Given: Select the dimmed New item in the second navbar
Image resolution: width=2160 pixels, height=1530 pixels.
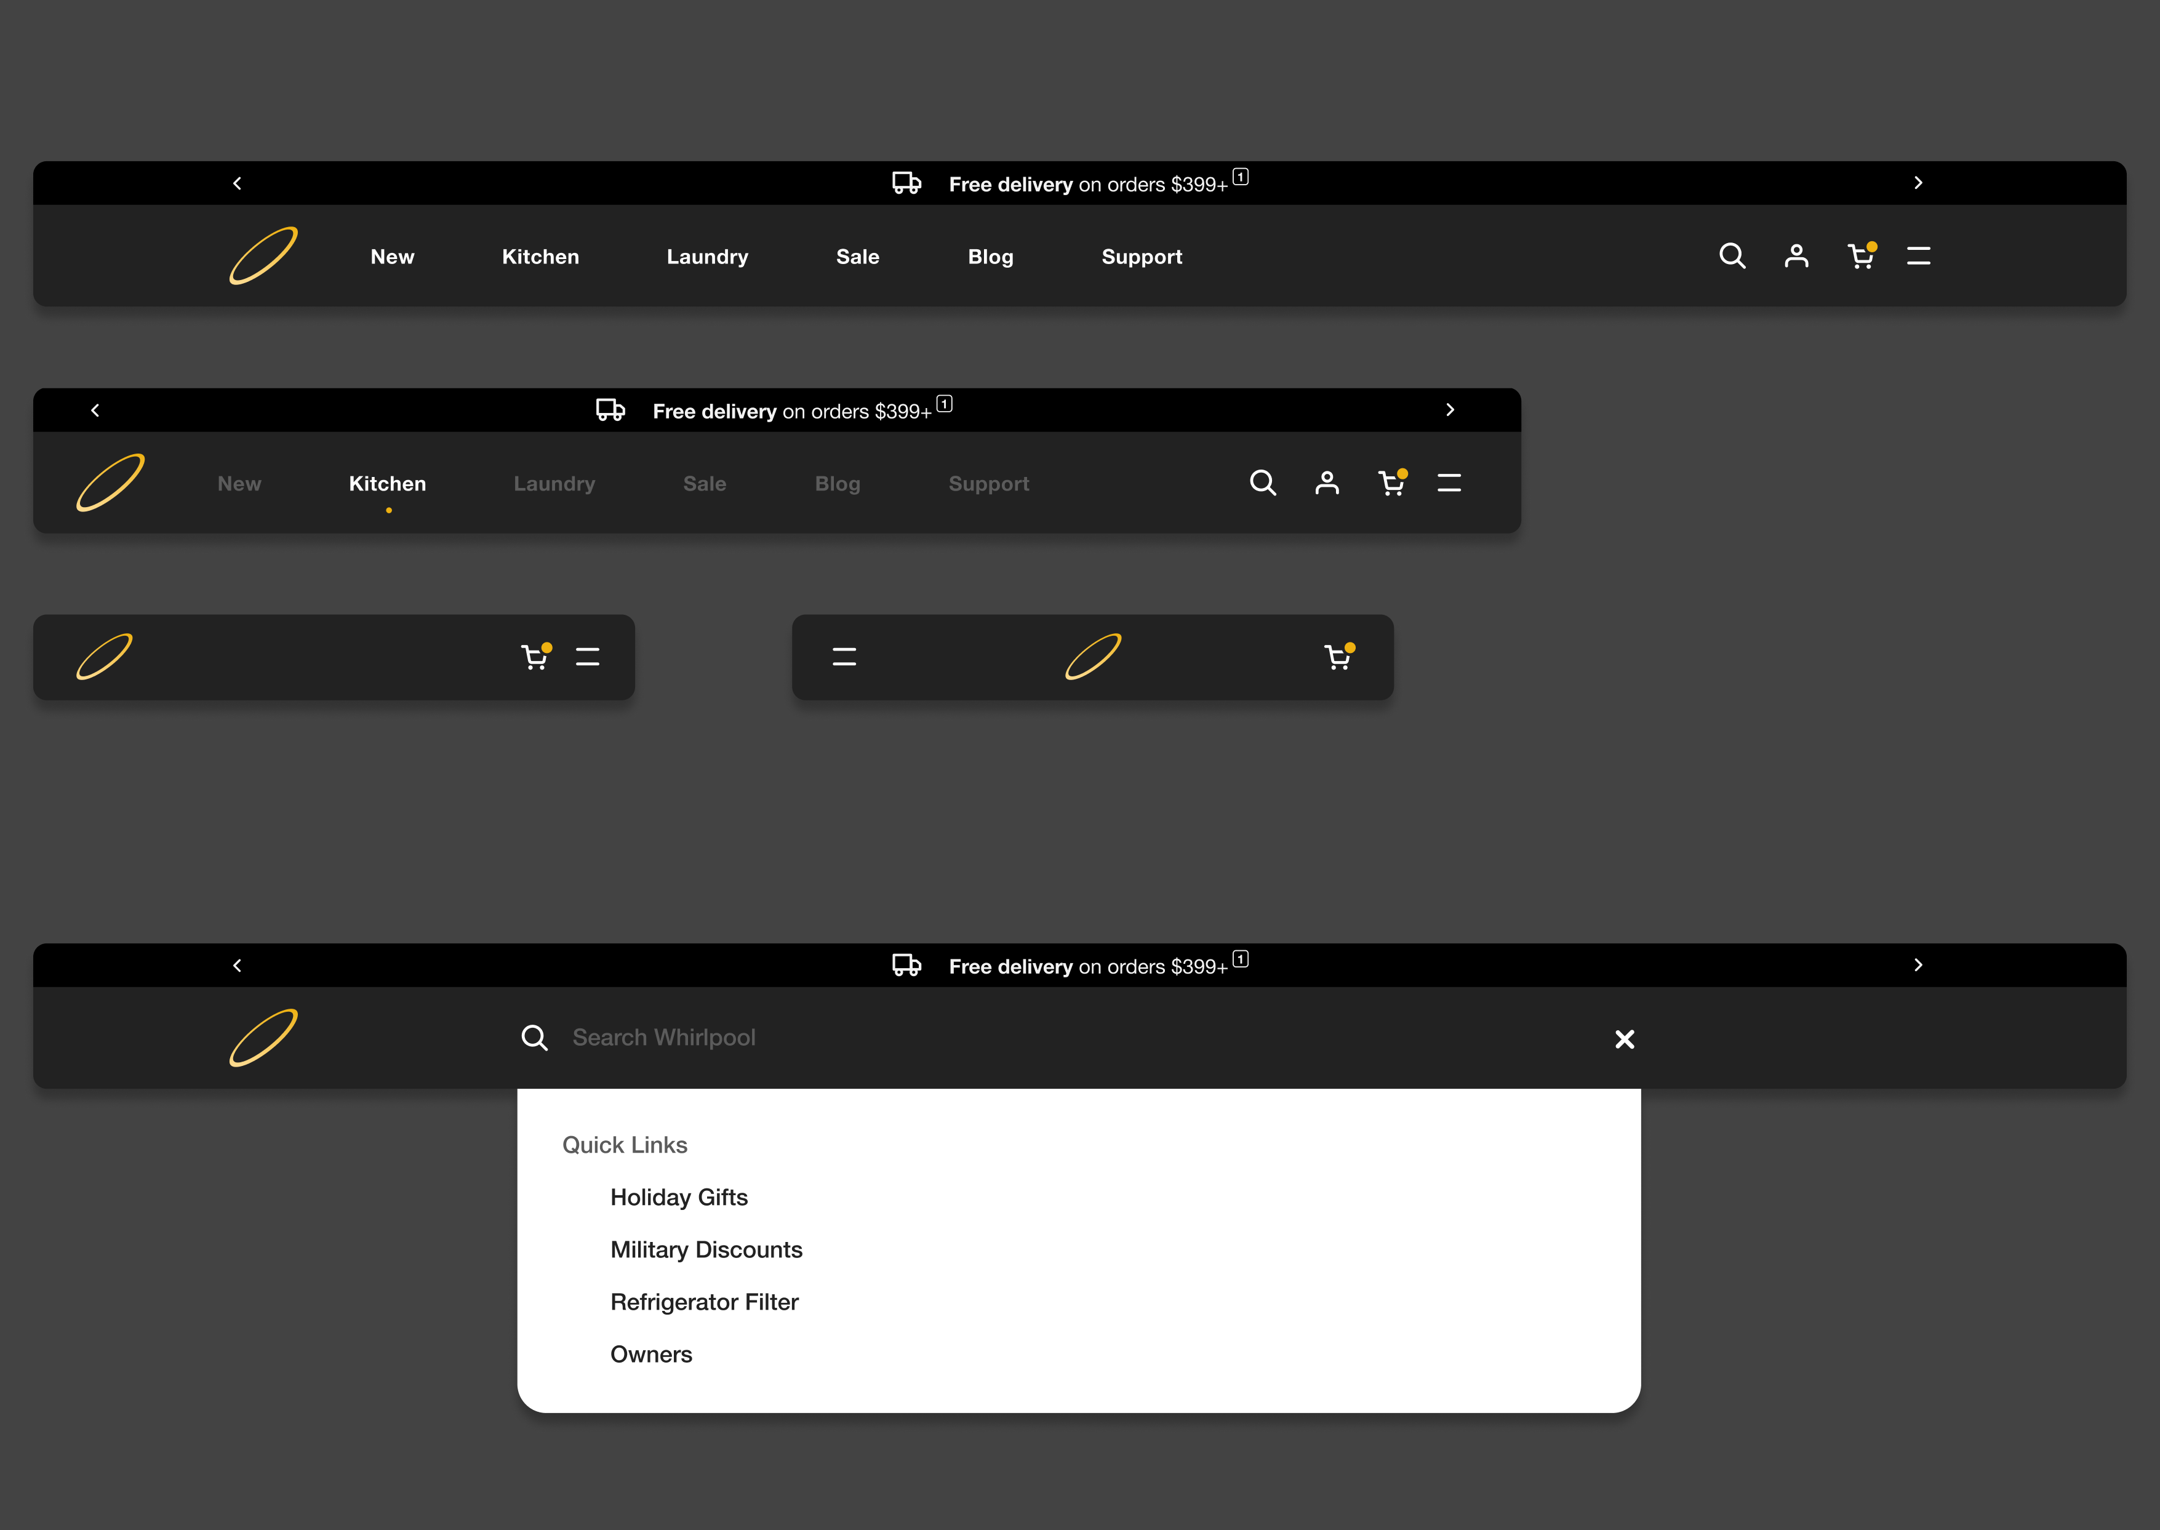Looking at the screenshot, I should coord(239,483).
